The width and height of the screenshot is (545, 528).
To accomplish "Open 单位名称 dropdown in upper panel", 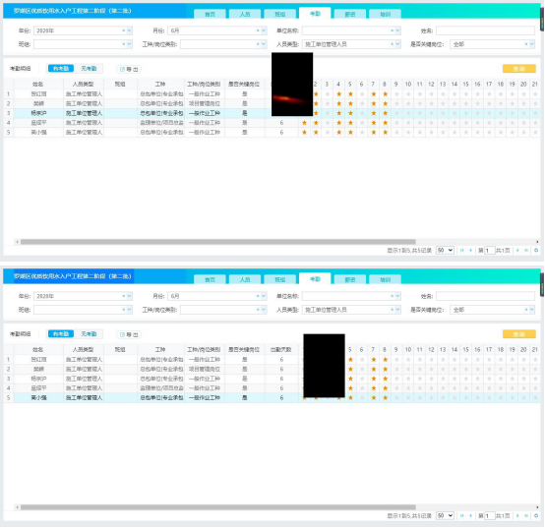I will [x=398, y=30].
